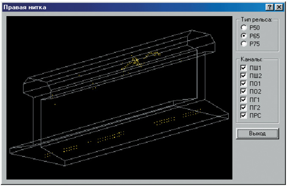
Task: Disable the ПО1 channel
Action: click(x=244, y=83)
